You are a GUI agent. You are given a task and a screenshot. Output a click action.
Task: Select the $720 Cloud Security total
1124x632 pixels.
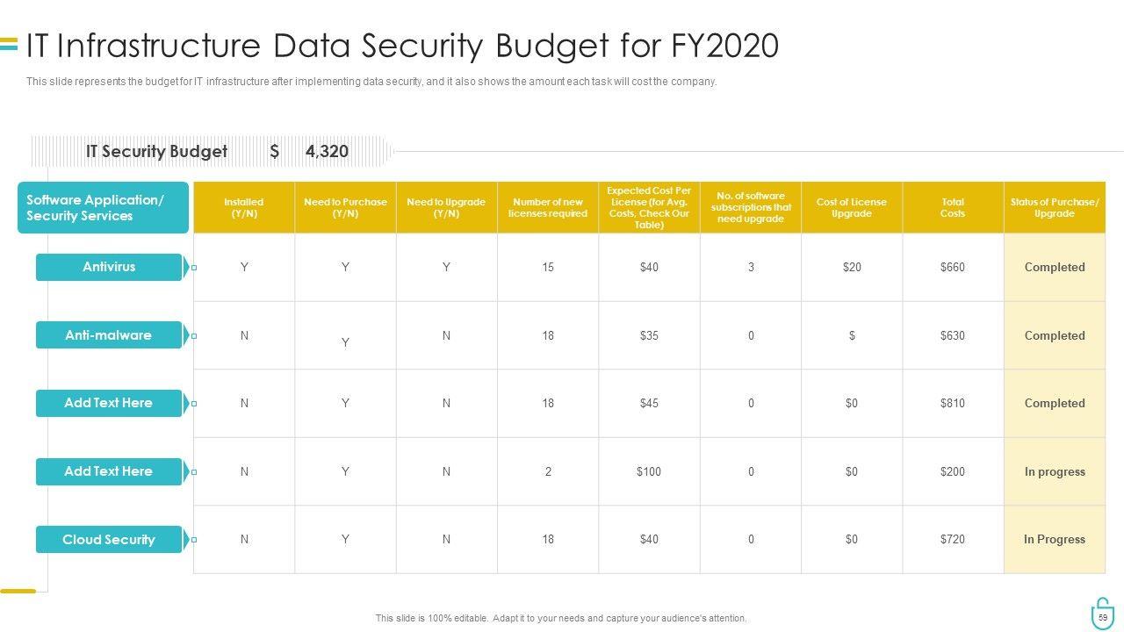coord(953,540)
